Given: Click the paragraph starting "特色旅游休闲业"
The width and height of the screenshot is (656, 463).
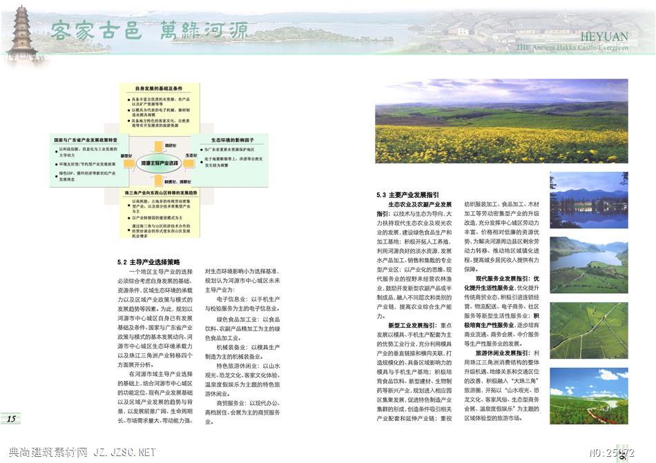Looking at the screenshot, I should point(242,380).
